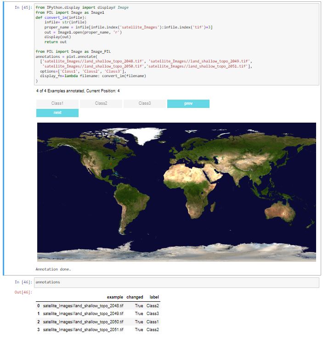The height and width of the screenshot is (338, 323).
Task: Click the Class1 annotation button
Action: pos(57,103)
